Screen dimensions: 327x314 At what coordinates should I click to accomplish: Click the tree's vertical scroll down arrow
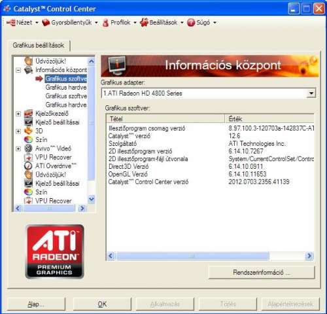tap(92, 199)
